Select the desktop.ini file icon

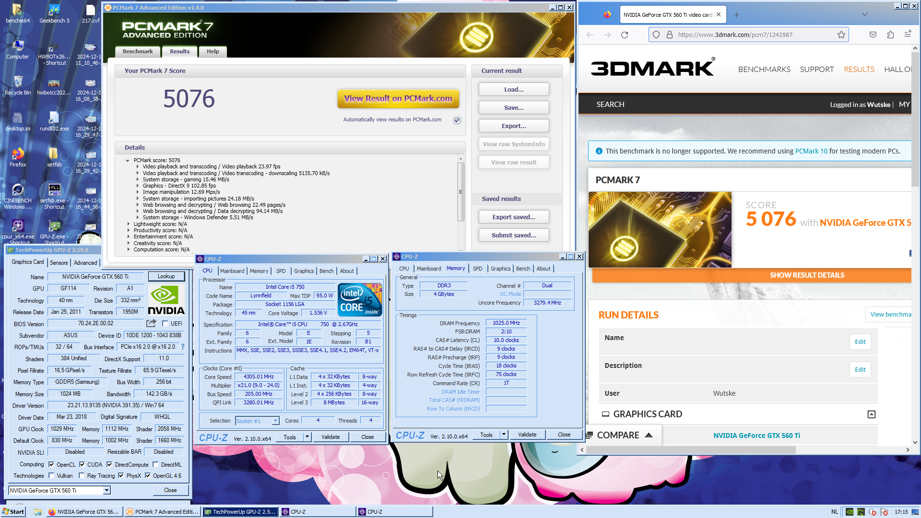18,121
